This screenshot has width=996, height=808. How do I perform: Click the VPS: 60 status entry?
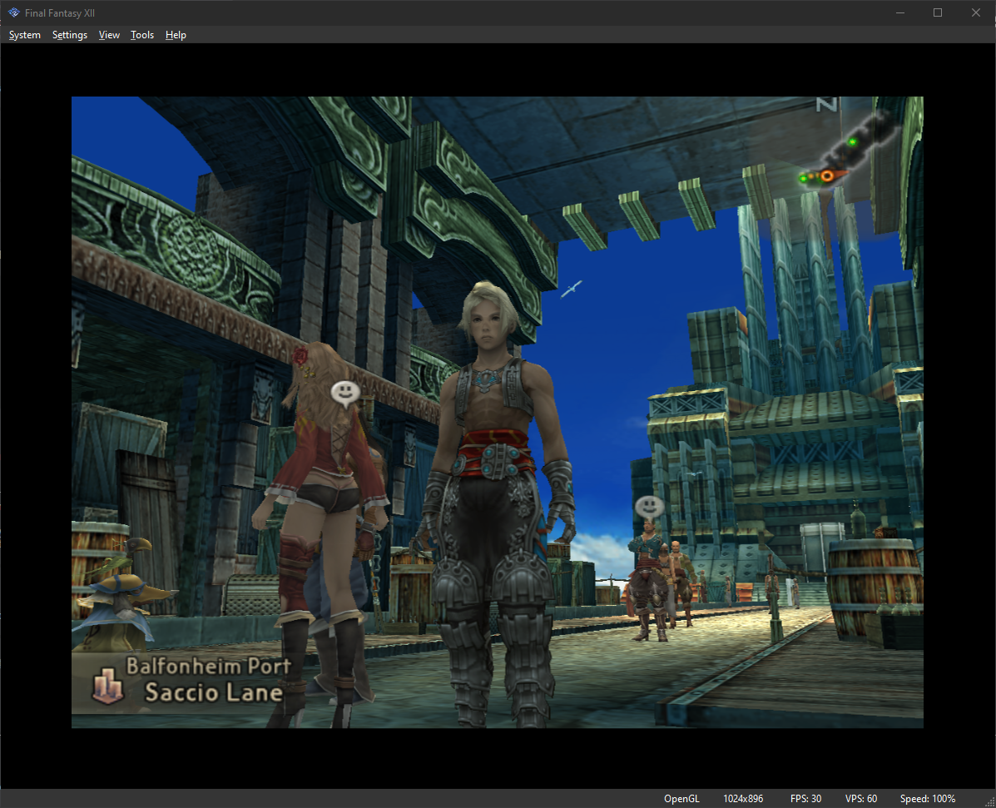(860, 799)
